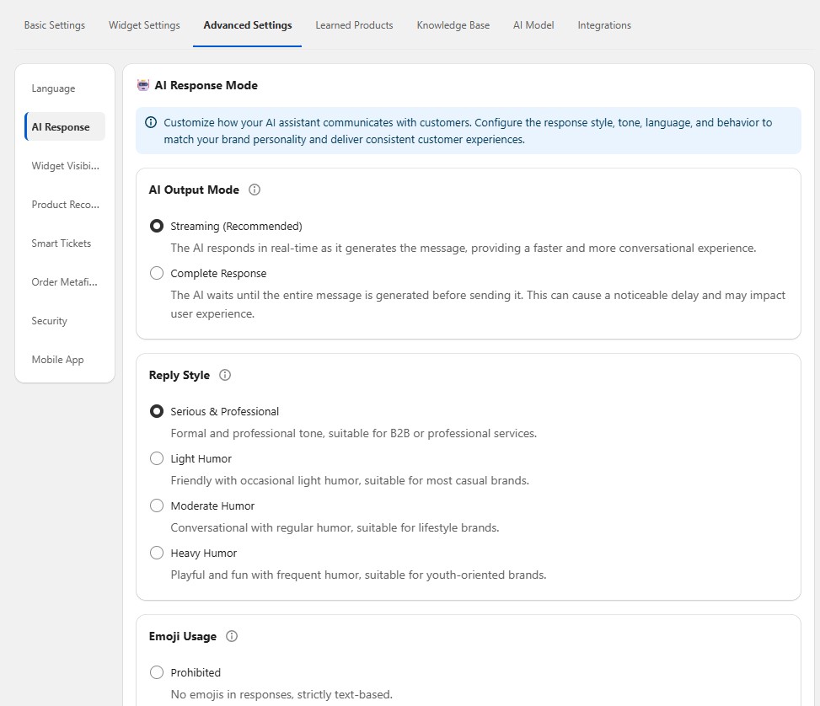Click the robot icon beside AI Response Mode
The width and height of the screenshot is (820, 706).
[143, 85]
